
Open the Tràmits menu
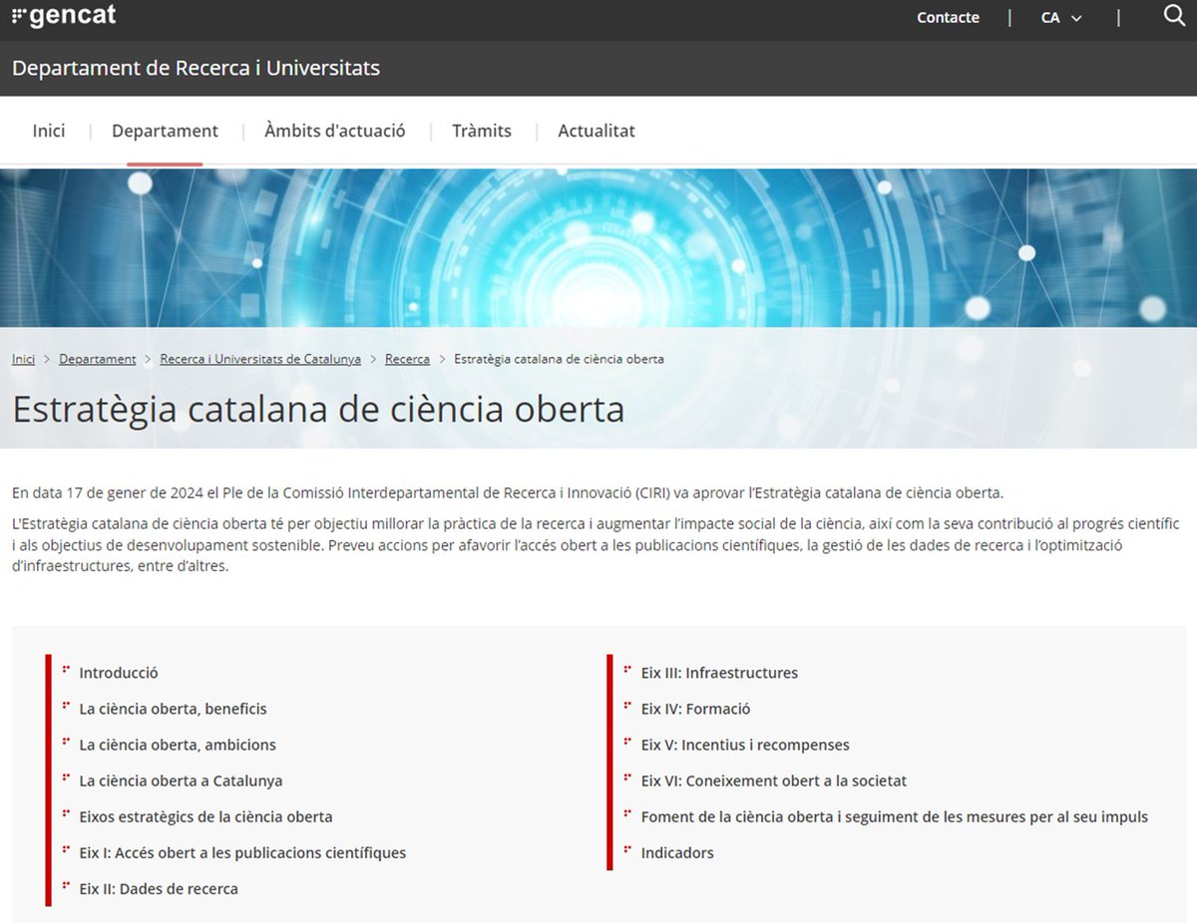click(x=482, y=131)
